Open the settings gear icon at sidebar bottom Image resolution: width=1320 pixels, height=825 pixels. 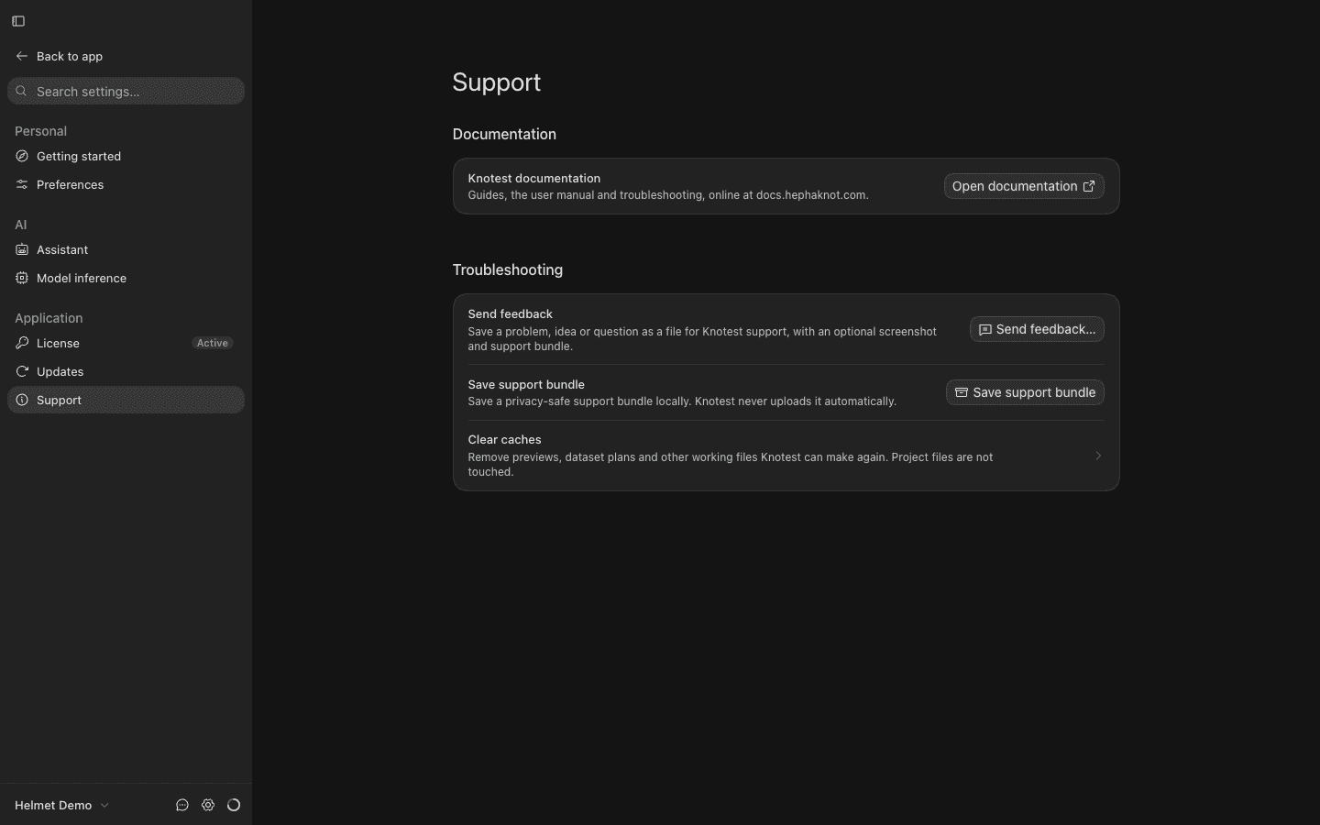point(208,805)
